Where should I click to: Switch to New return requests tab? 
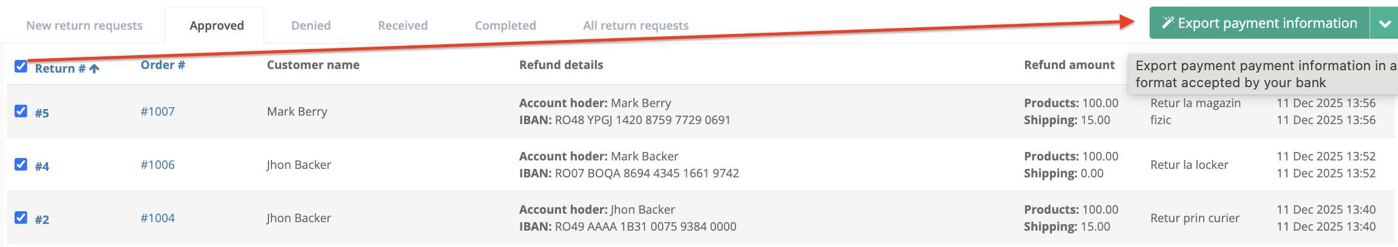(84, 25)
